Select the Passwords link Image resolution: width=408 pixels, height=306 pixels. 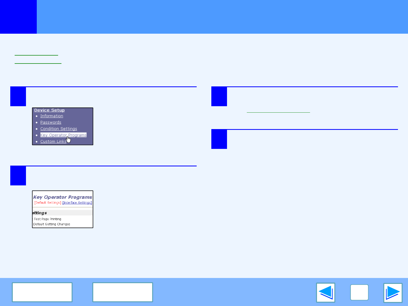tap(51, 122)
